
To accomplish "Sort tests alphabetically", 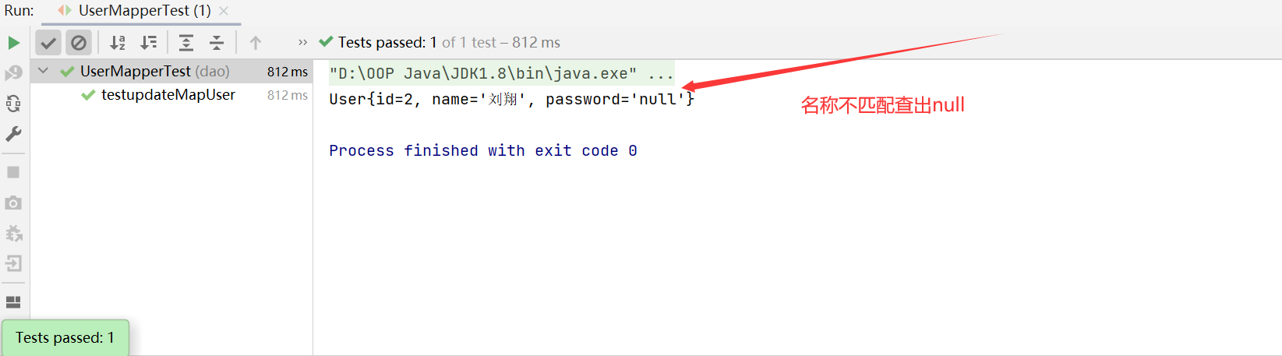I will click(118, 43).
